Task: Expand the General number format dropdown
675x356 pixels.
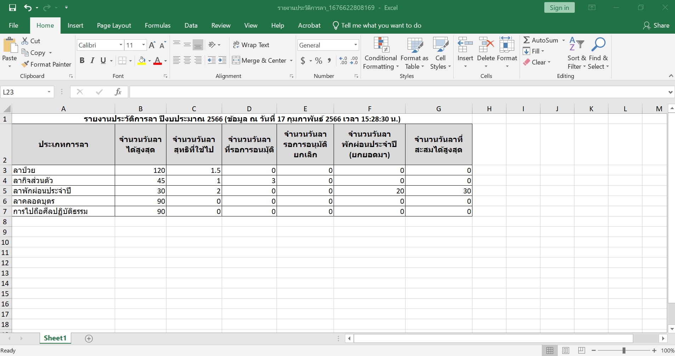Action: coord(355,45)
